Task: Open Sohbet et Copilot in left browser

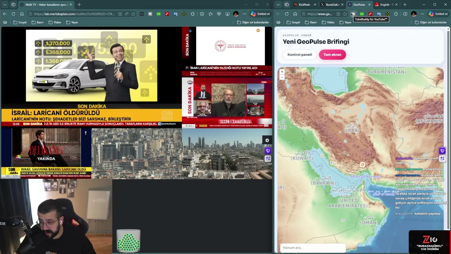Action: point(260,14)
